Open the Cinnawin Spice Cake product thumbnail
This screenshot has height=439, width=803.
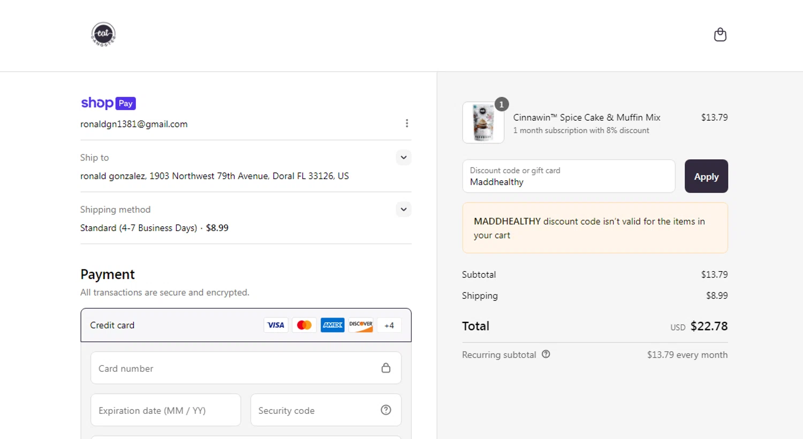[483, 122]
